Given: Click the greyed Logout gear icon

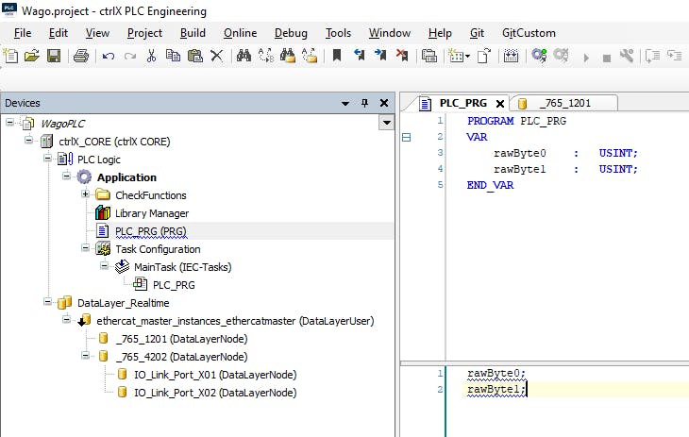Looking at the screenshot, I should tap(562, 56).
